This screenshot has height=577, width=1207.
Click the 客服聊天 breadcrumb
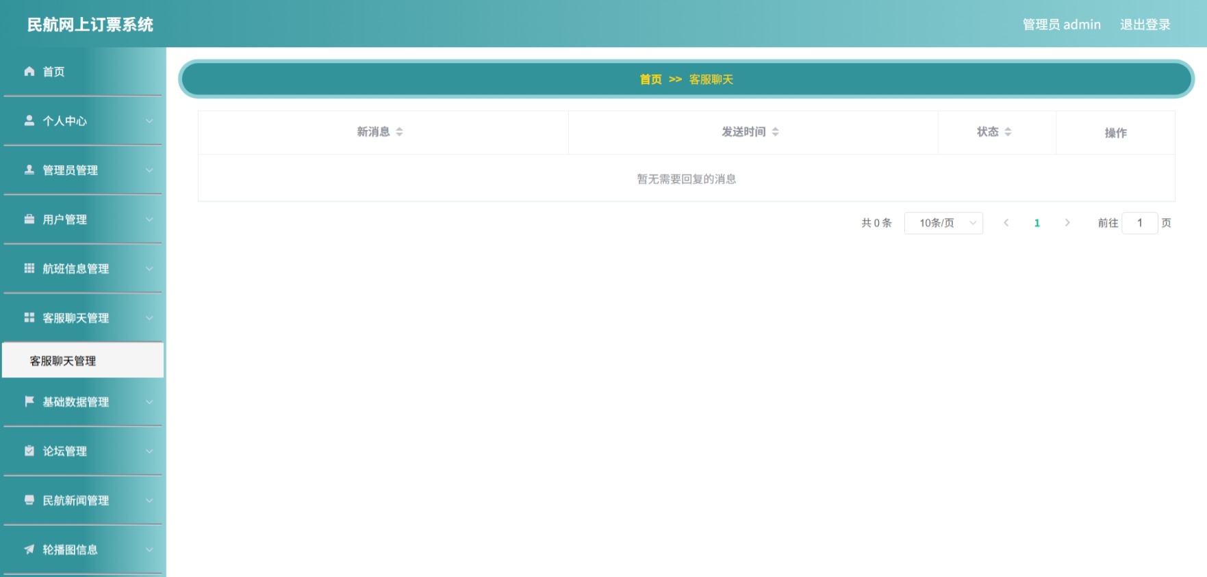tap(711, 79)
